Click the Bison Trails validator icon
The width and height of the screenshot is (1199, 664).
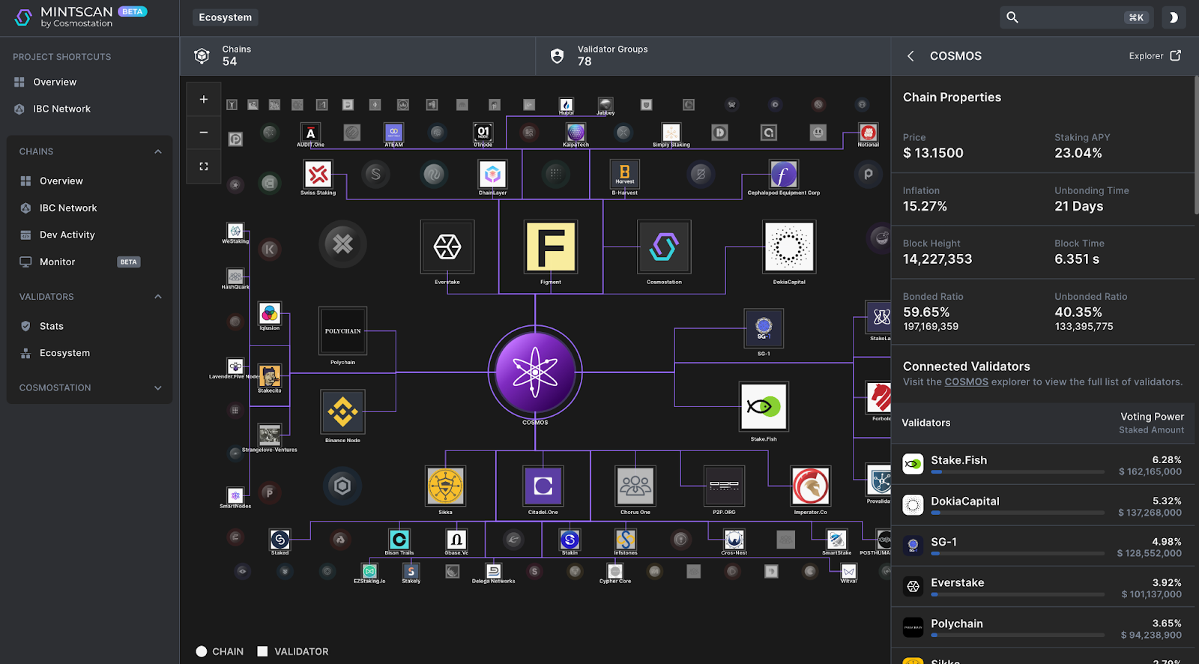click(399, 540)
